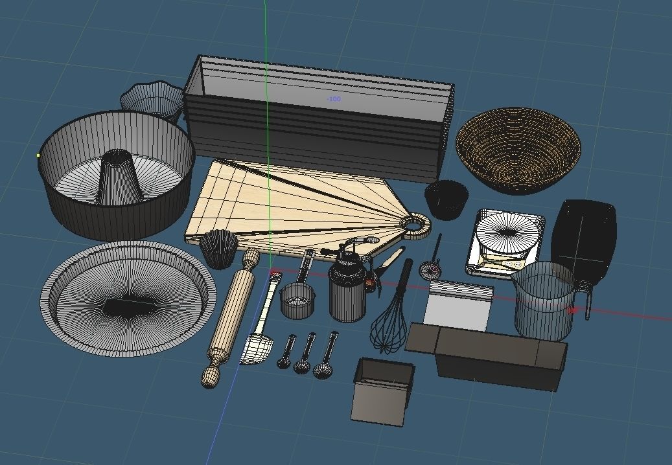This screenshot has height=465, width=672.
Task: Click the bench scraper model
Action: click(458, 305)
